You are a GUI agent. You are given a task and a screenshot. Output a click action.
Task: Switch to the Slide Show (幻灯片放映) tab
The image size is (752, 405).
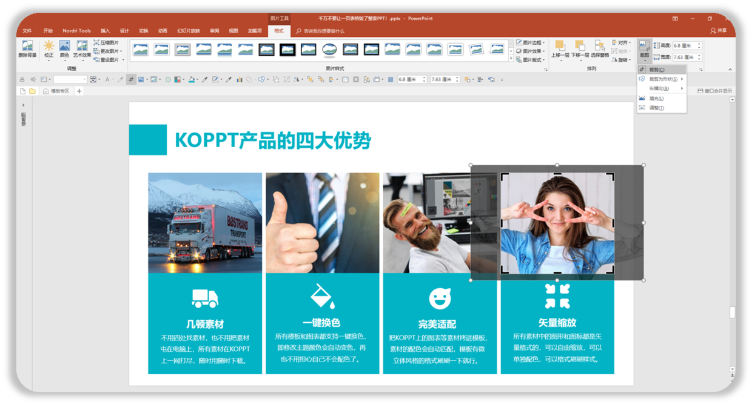189,31
